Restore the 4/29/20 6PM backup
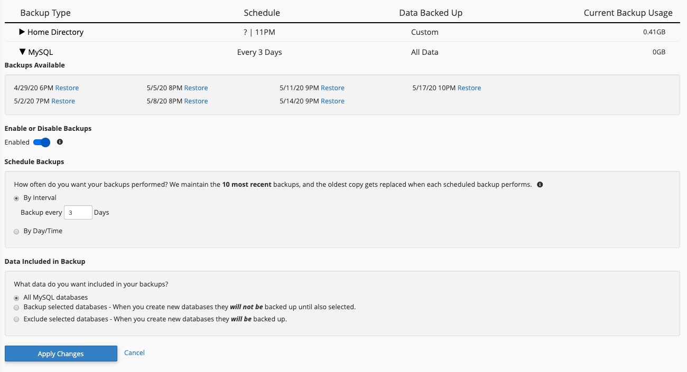Image resolution: width=687 pixels, height=372 pixels. click(x=67, y=88)
